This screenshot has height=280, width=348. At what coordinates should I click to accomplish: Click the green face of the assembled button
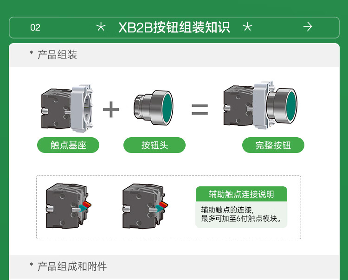pos(291,106)
